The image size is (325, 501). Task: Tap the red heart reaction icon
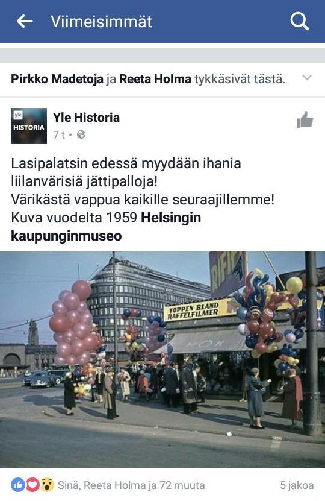point(32,485)
